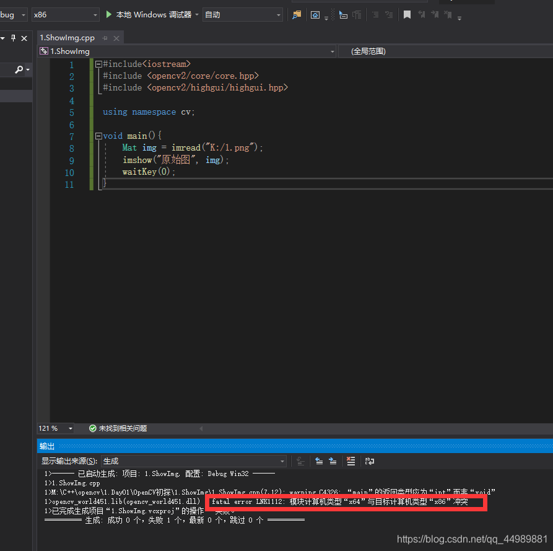Click the 已启动生成 Debug Win32 output line
The height and width of the screenshot is (551, 553).
coord(159,474)
